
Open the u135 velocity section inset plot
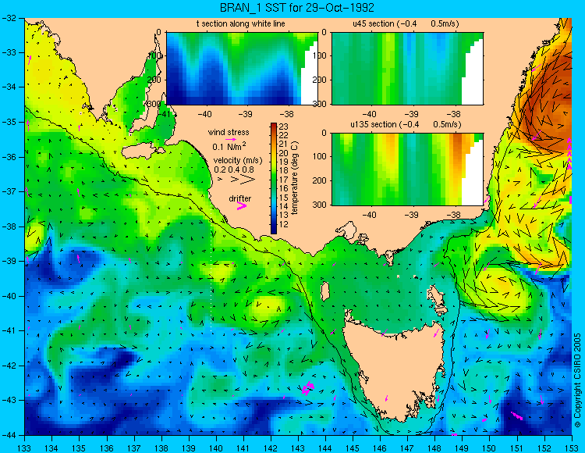click(x=407, y=169)
